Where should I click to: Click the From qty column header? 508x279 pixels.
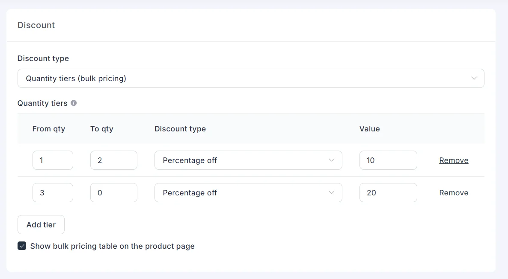click(x=49, y=129)
